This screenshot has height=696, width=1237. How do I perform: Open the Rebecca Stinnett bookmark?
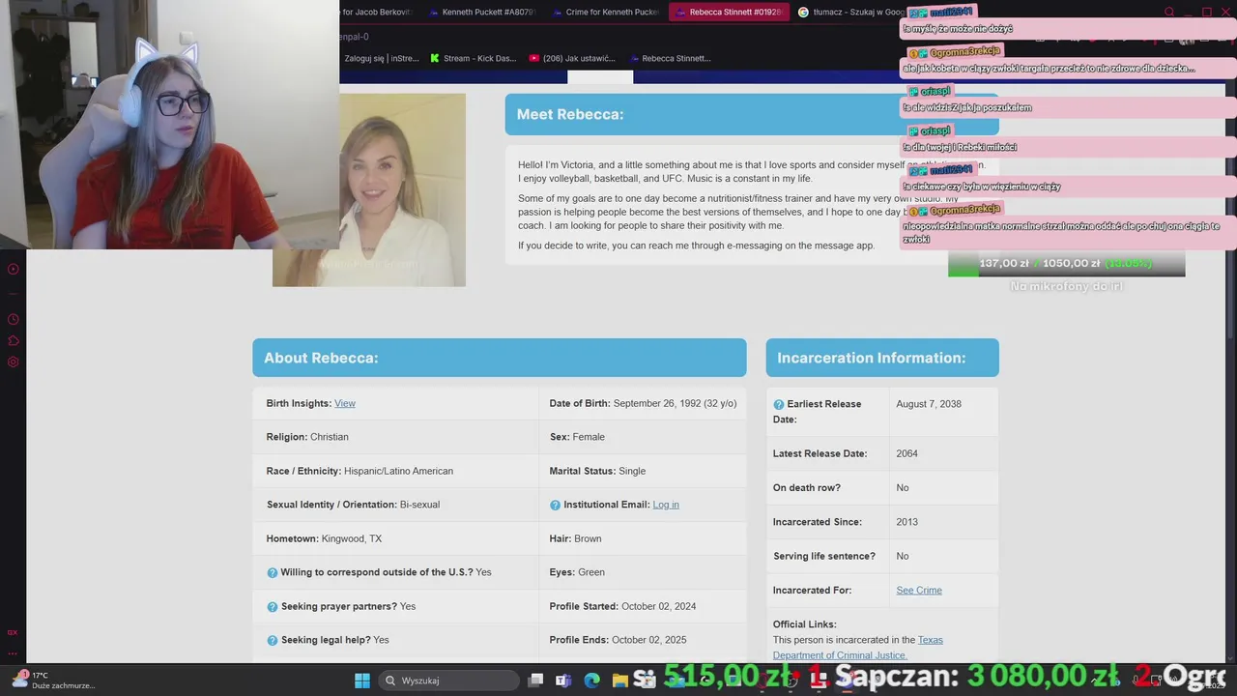(669, 58)
